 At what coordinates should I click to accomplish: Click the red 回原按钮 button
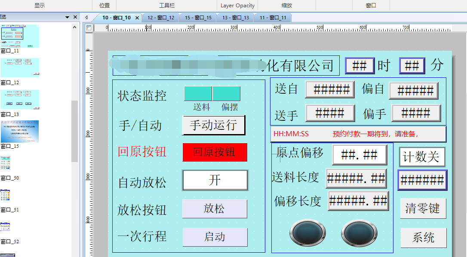215,152
